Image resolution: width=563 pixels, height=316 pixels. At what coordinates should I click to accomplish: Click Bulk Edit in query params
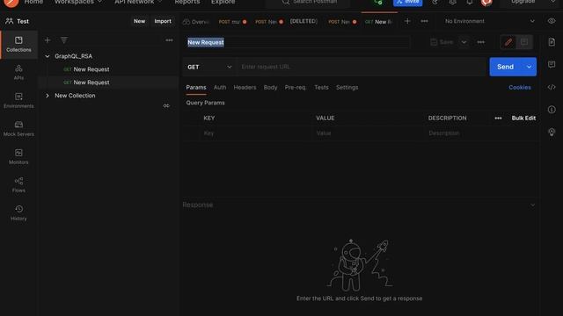point(523,118)
